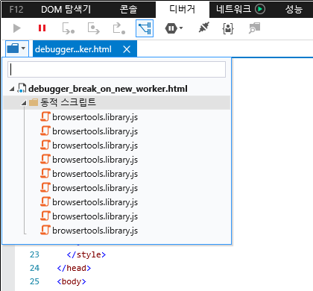
Task: Click the find-in-files magnifier icon
Action: tap(254, 28)
